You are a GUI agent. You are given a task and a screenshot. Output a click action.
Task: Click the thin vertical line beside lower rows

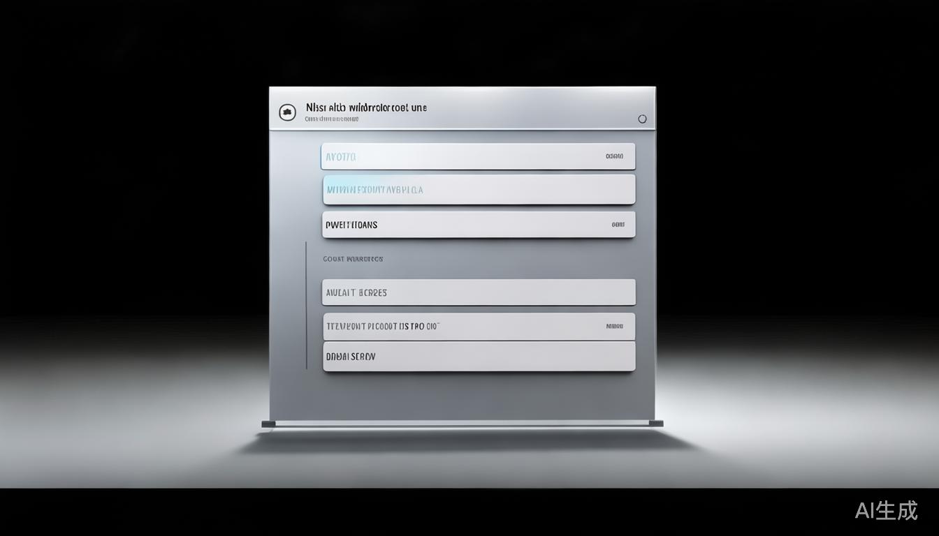[306, 306]
